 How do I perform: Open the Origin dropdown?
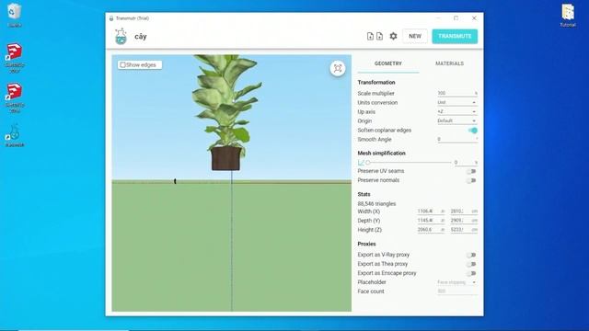(x=457, y=120)
